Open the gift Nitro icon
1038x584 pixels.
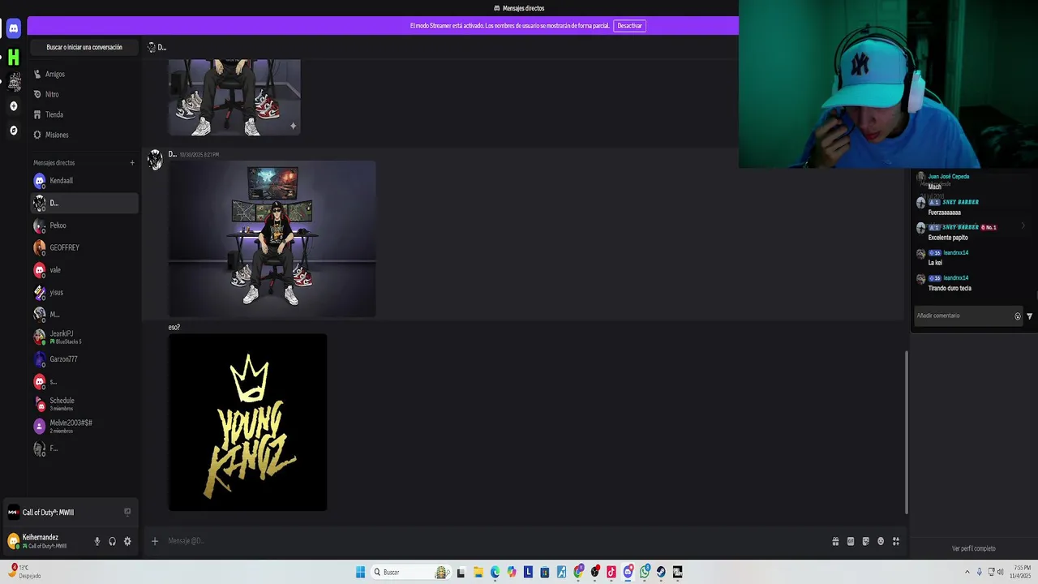[x=835, y=541]
